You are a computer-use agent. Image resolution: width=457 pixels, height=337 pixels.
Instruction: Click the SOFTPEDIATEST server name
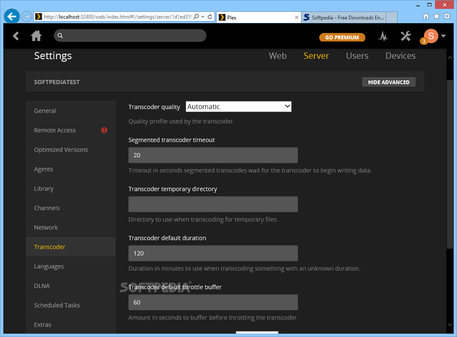tap(57, 82)
